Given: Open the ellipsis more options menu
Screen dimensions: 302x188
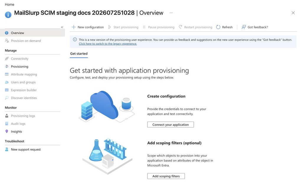Looking at the screenshot, I should [x=171, y=13].
